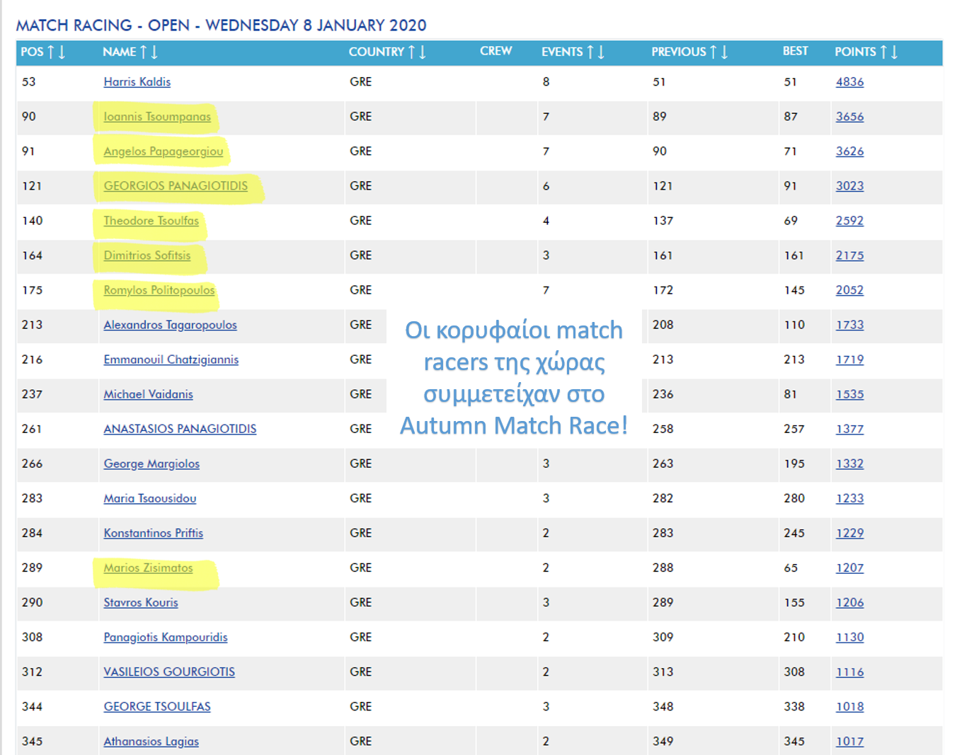Sort POINTS column with the up arrow

[883, 52]
